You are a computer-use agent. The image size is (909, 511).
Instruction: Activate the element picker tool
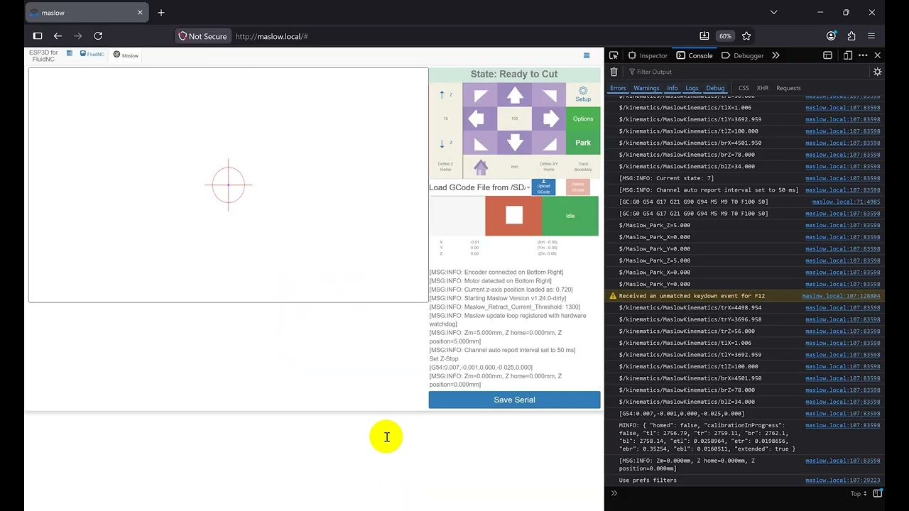(614, 55)
